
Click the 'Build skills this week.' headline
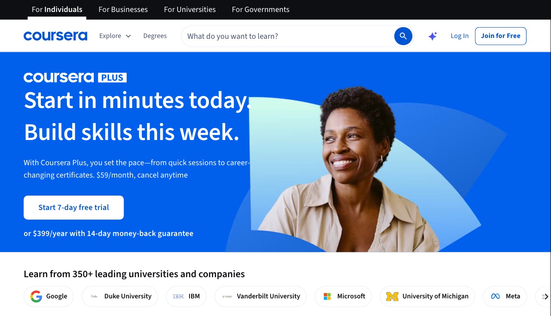pos(131,132)
